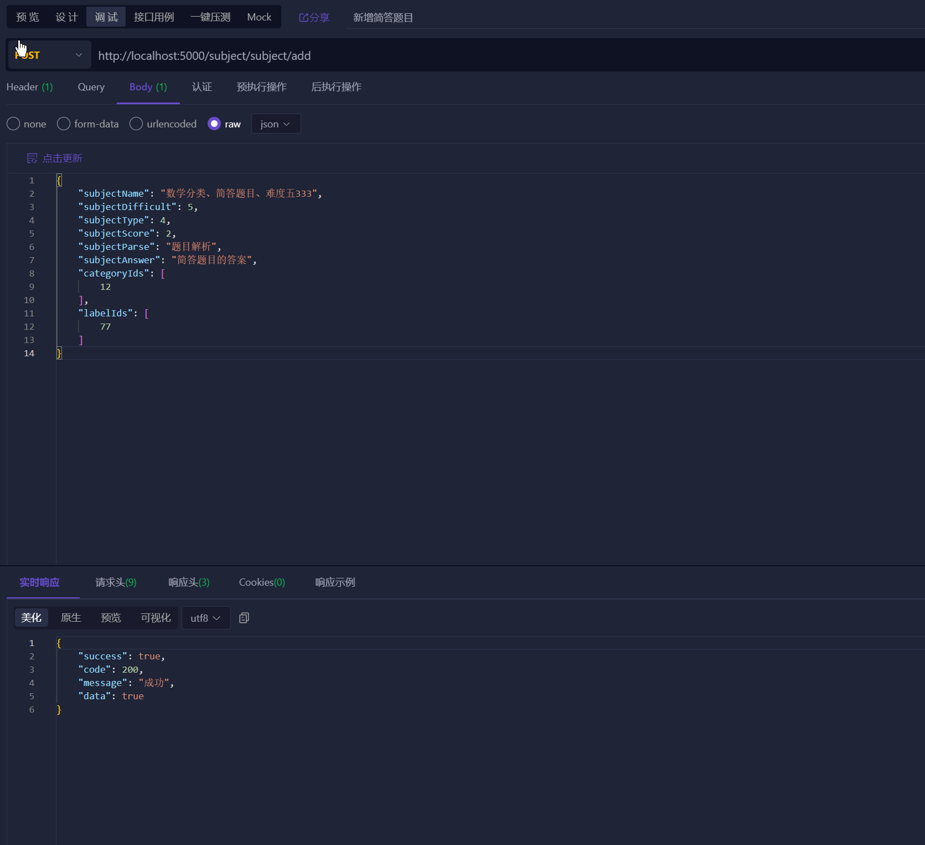Open the Header (1) tab

30,87
